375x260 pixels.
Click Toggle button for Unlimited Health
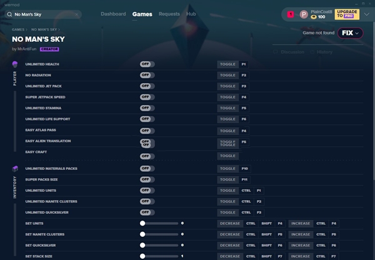point(227,64)
